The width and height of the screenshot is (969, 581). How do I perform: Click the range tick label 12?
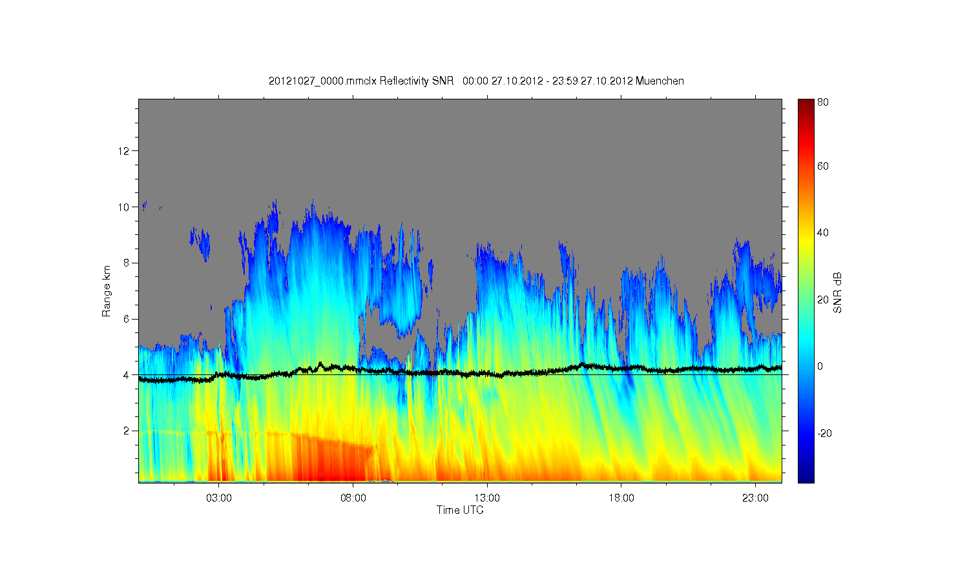[125, 151]
